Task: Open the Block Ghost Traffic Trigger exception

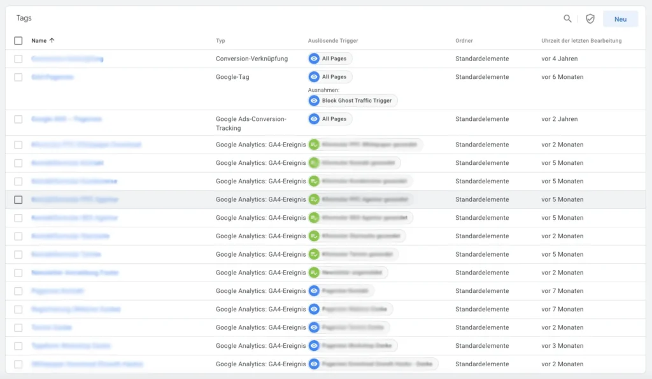Action: pos(353,101)
